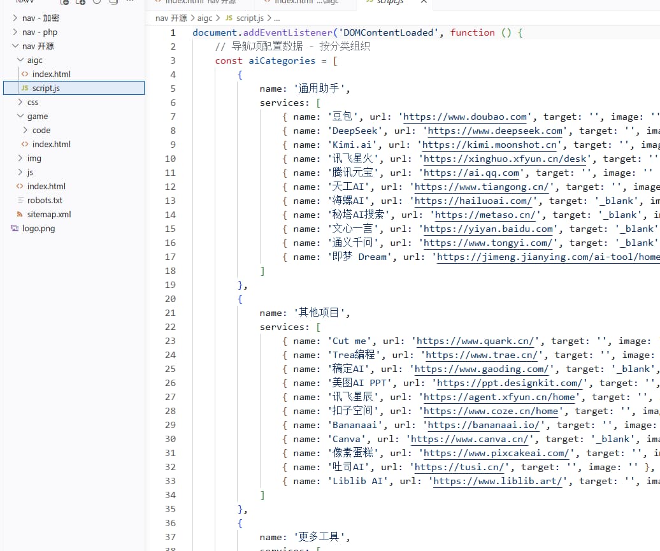660x551 pixels.
Task: Follow the https://www.trae.cn/ link
Action: [x=482, y=355]
